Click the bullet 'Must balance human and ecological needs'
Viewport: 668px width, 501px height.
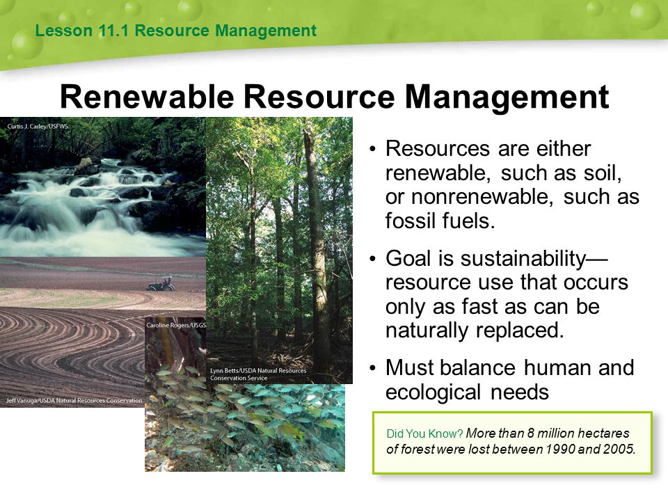[509, 380]
